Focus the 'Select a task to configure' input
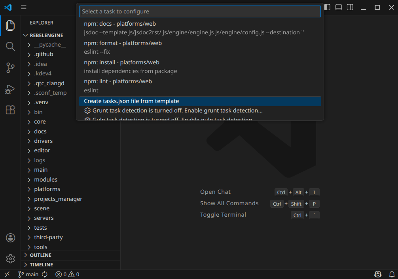This screenshot has height=279, width=398. 200,11
